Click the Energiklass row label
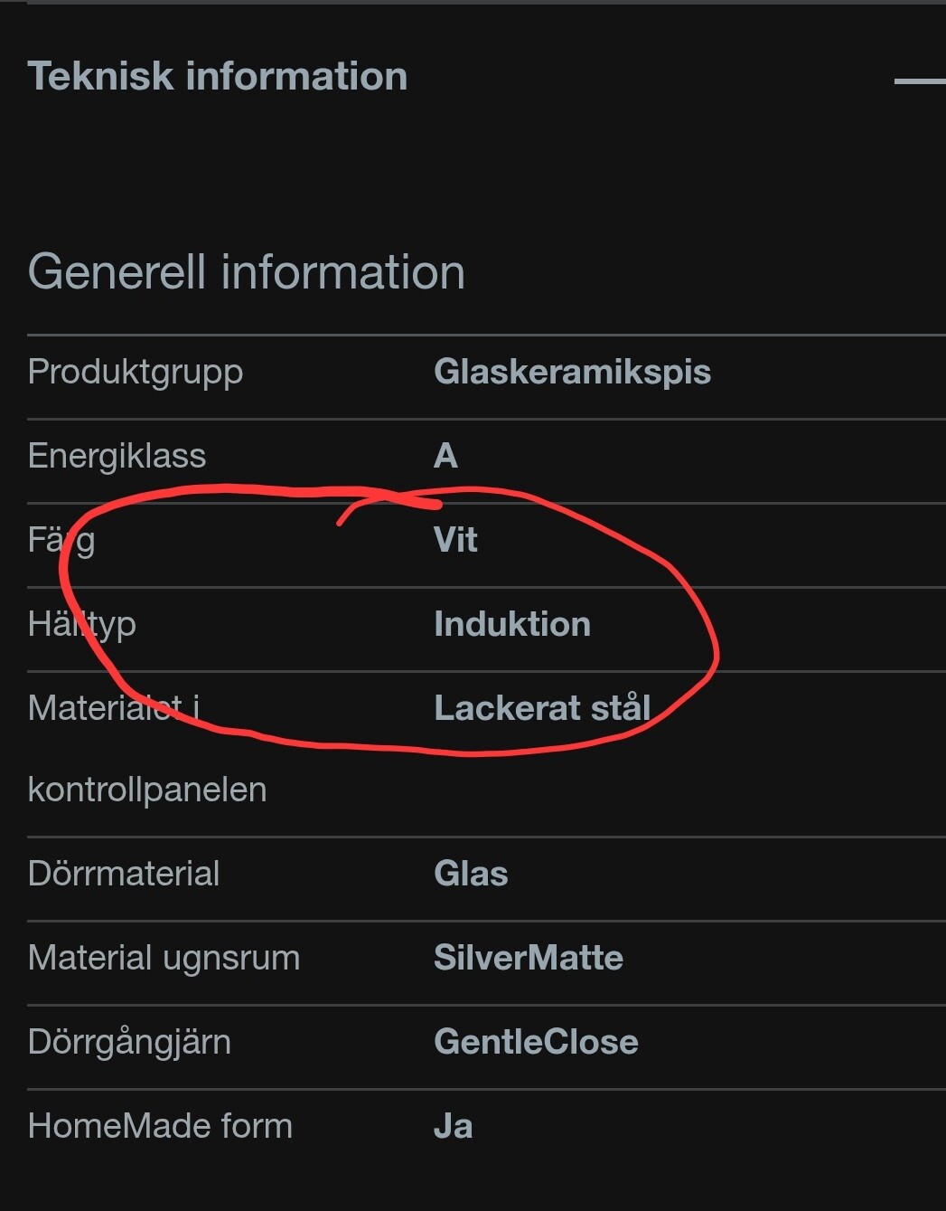 (117, 456)
